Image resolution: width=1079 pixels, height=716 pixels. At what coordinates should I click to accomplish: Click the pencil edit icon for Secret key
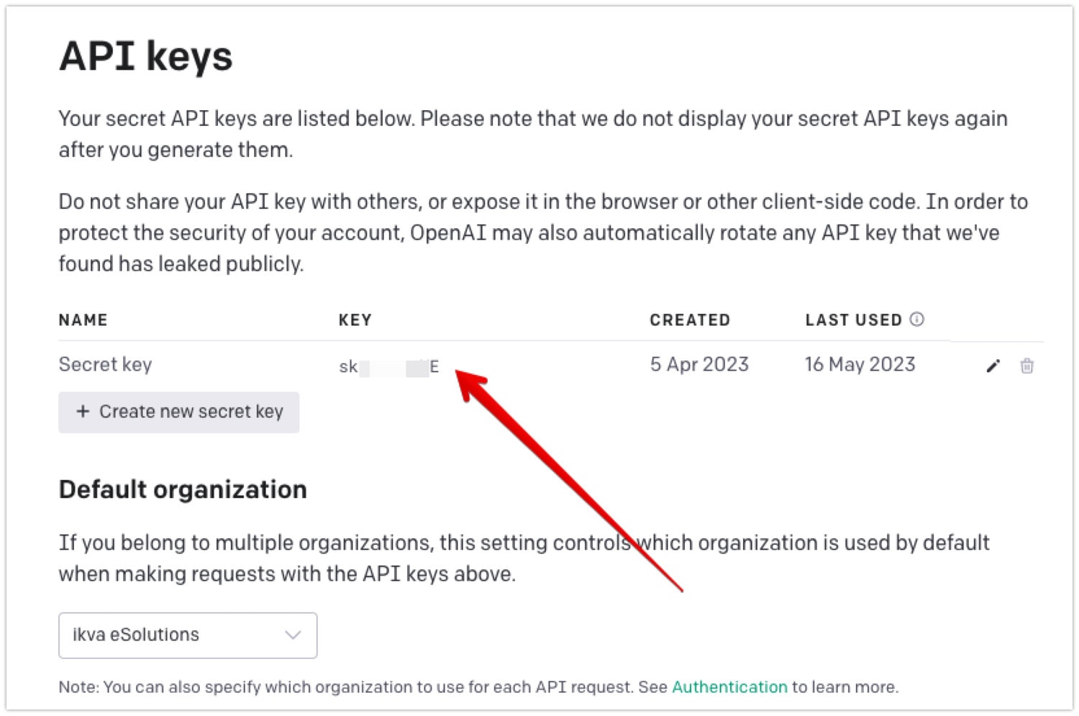[x=993, y=366]
